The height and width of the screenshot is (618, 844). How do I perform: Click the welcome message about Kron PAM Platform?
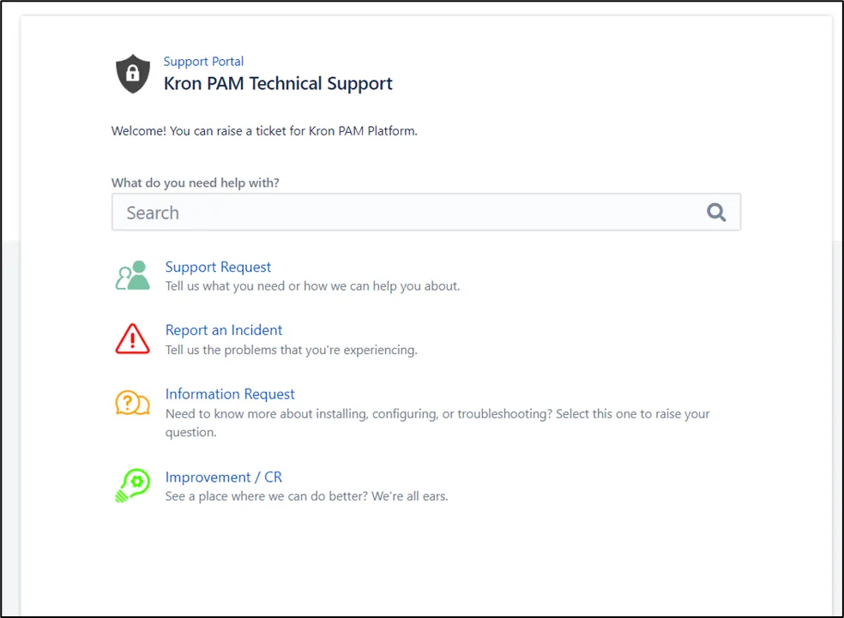(x=264, y=130)
